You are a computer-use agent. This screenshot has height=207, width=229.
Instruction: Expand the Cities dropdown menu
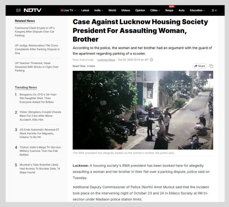pyautogui.click(x=159, y=10)
